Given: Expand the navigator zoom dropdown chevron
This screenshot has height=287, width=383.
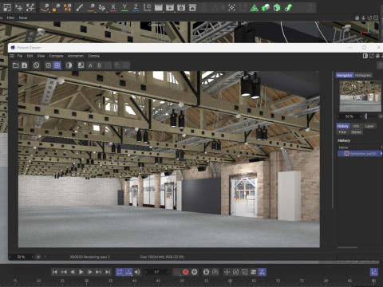Looking at the screenshot, I should point(381,116).
